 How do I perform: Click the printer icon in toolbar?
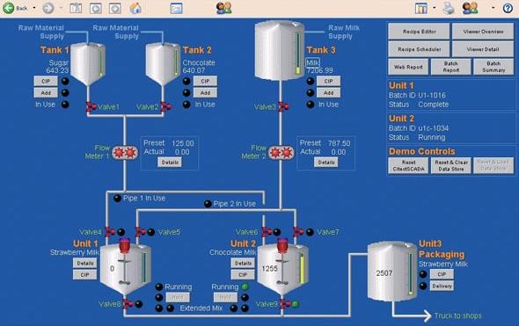(449, 8)
